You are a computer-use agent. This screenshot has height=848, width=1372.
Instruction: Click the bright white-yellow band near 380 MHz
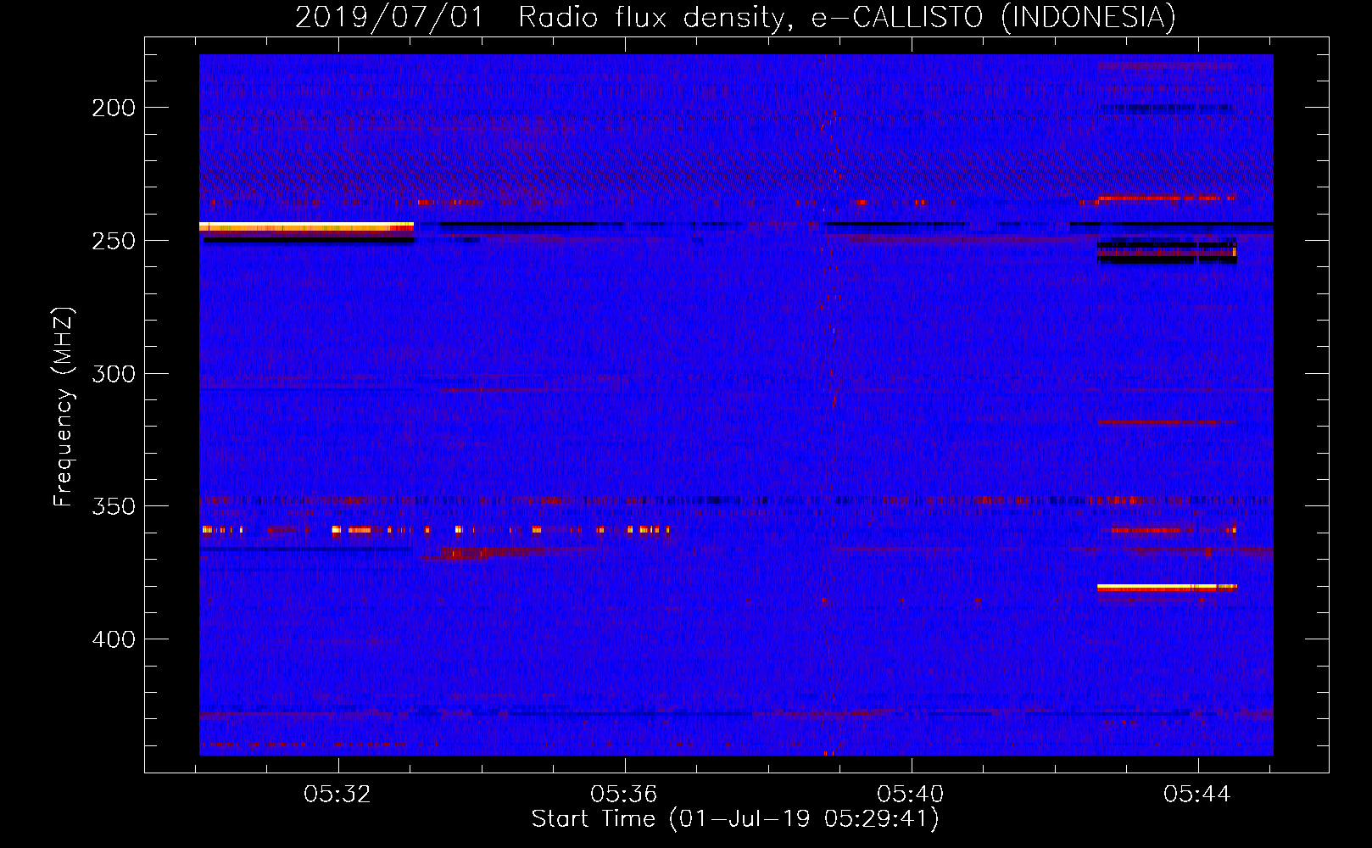(1167, 587)
